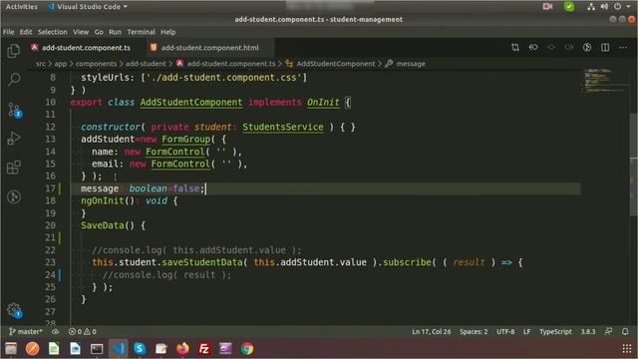Click the screen recording indicator icon

pyautogui.click(x=547, y=7)
